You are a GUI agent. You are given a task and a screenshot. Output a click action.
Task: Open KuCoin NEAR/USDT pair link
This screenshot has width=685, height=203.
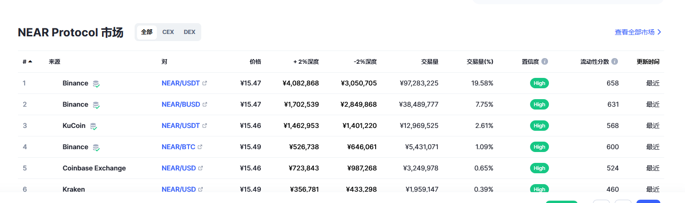181,126
